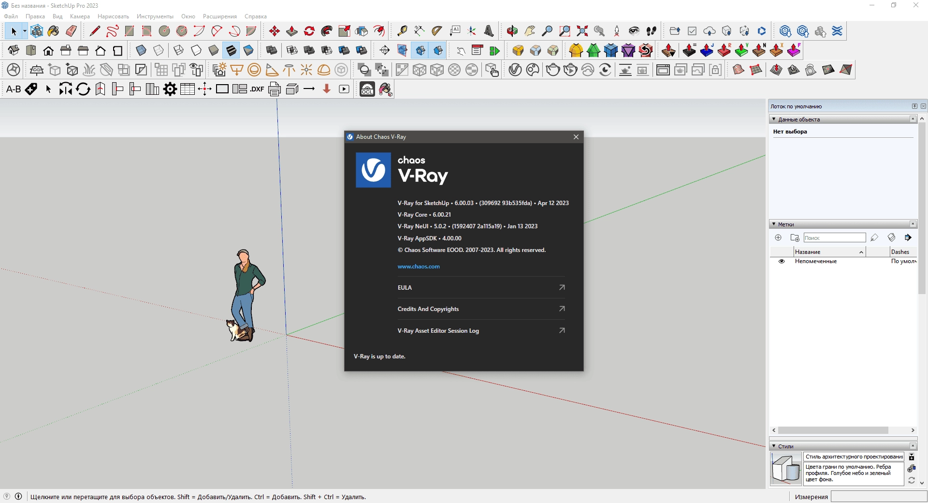Activate the Move tool red arrows
Viewport: 928px width, 503px height.
[275, 31]
